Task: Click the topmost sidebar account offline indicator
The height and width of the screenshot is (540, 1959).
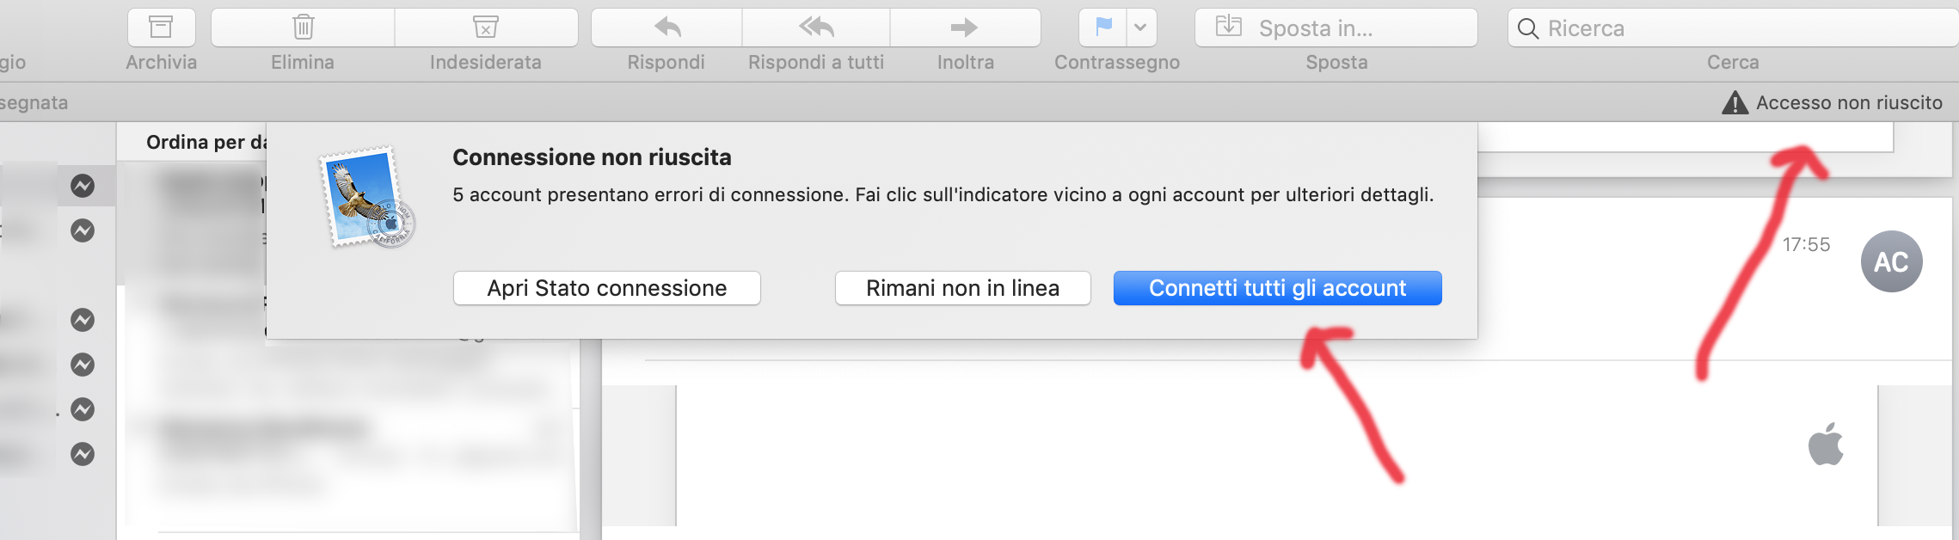Action: (x=83, y=186)
